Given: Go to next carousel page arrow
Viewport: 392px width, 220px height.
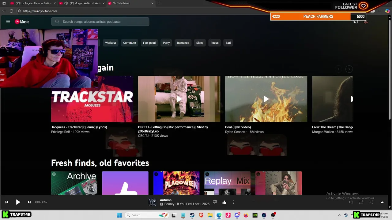Looking at the screenshot, I should click(349, 69).
